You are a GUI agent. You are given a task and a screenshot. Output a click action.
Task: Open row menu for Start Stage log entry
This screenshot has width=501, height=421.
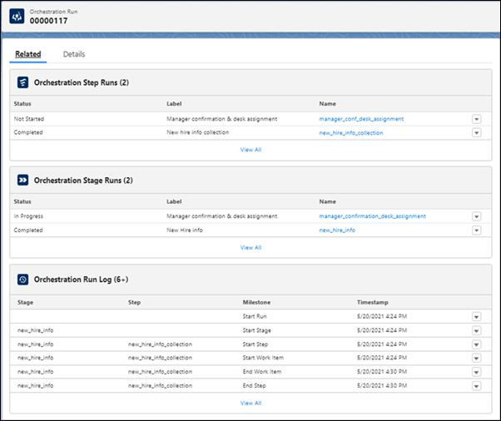click(476, 330)
